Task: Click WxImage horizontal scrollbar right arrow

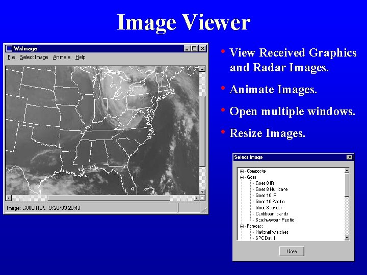Action: [x=196, y=198]
